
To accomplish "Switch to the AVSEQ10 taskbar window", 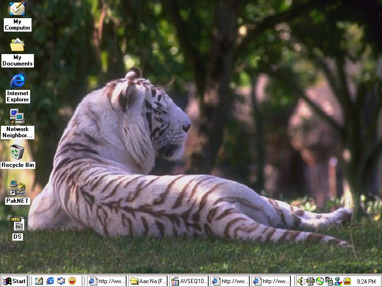I will point(189,281).
